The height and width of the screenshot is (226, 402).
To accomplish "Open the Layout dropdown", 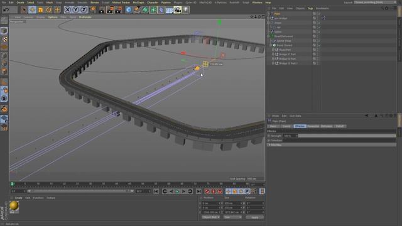I will pos(375,3).
